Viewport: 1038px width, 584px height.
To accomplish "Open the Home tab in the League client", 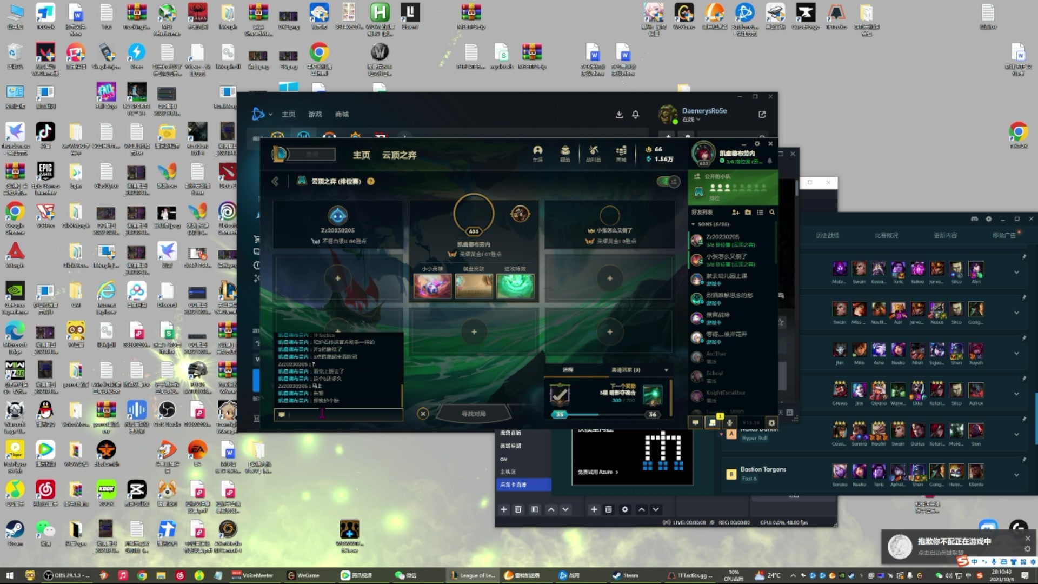I will click(361, 155).
